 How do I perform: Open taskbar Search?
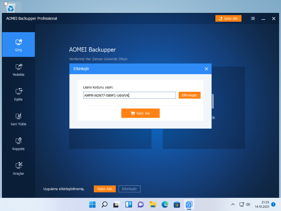pos(105,204)
